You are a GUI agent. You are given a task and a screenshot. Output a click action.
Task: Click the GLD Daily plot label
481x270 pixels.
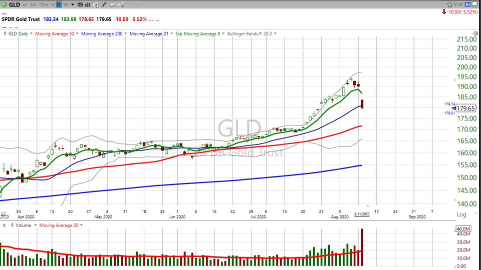tap(20, 33)
